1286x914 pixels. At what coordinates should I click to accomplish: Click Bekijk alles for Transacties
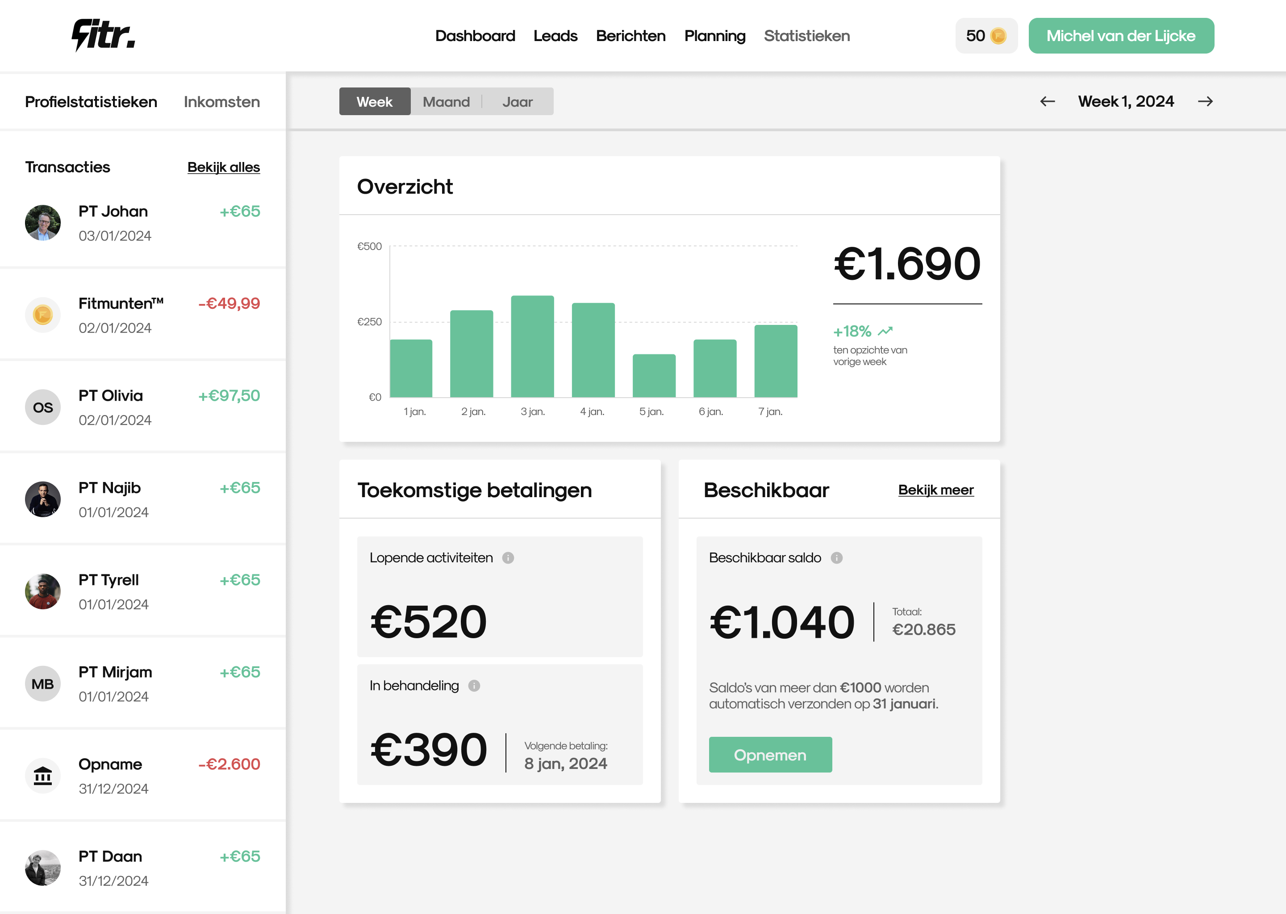coord(222,166)
